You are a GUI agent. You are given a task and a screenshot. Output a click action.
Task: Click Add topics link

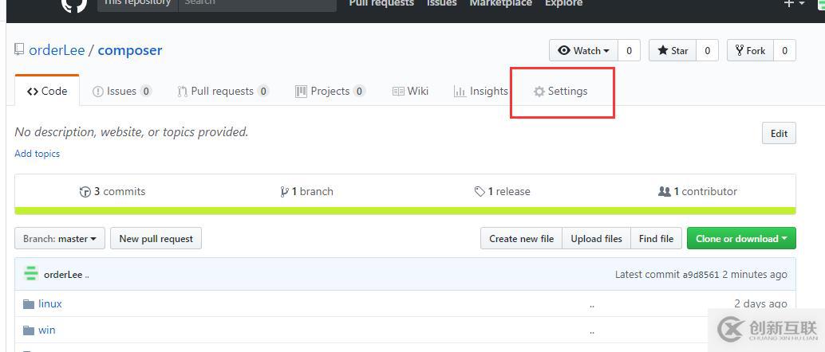click(x=37, y=154)
